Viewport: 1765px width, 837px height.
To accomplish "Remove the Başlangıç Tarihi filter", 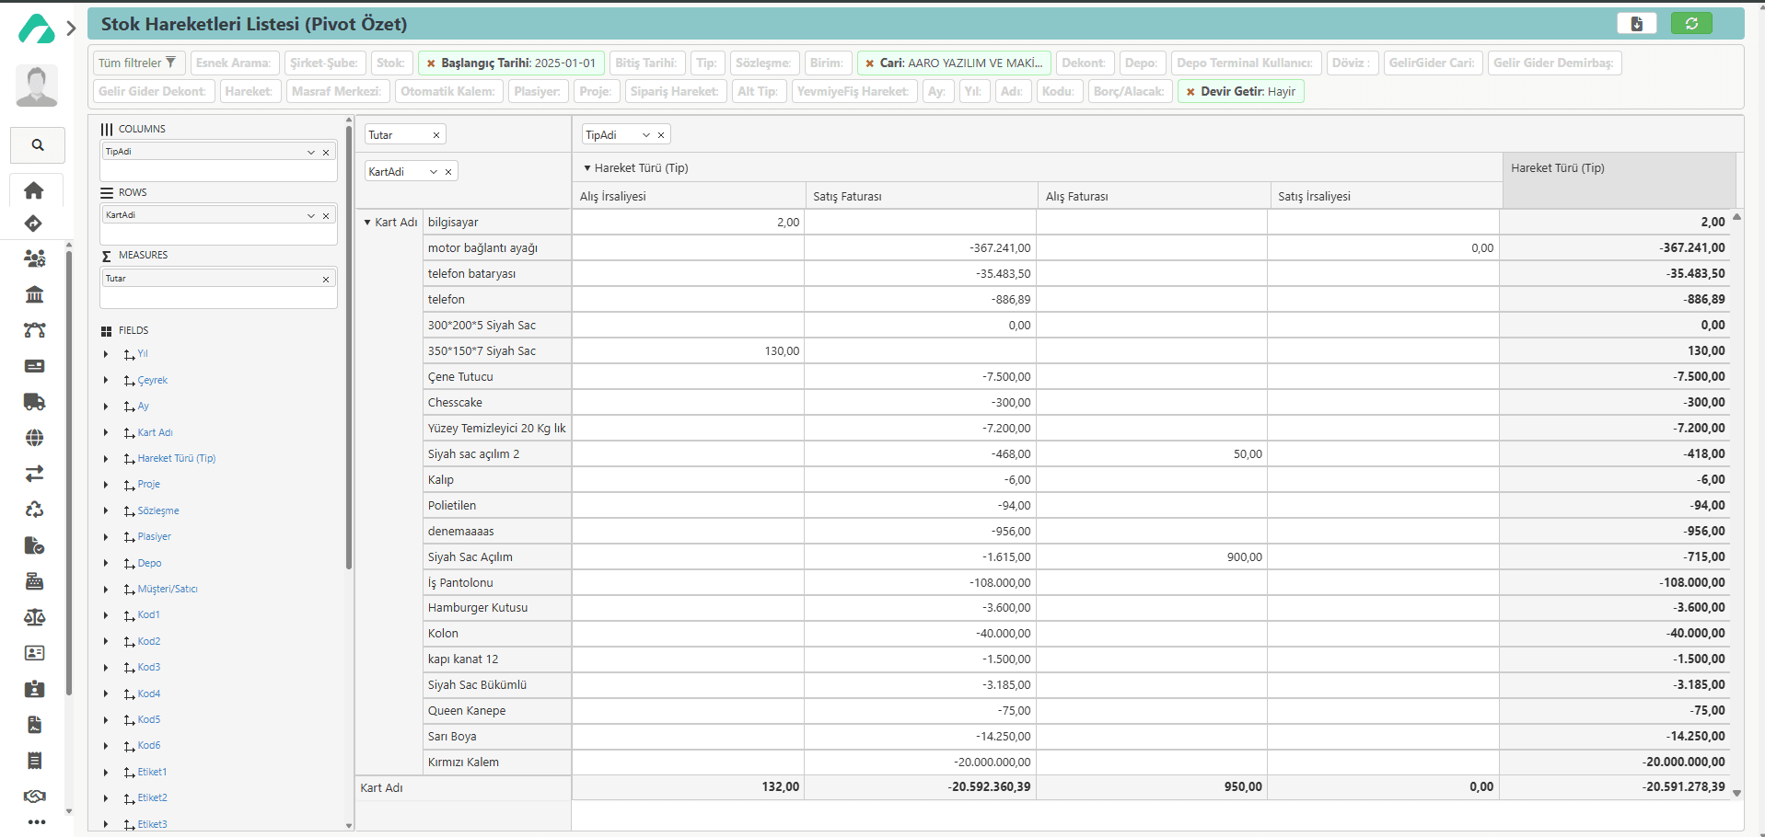I will [x=431, y=63].
